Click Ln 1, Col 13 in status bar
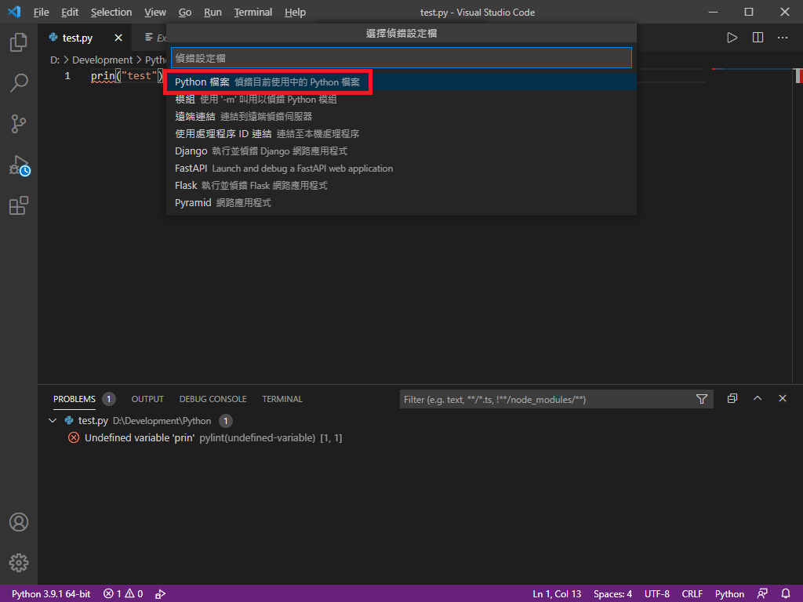Viewport: 803px width, 602px height. click(557, 594)
